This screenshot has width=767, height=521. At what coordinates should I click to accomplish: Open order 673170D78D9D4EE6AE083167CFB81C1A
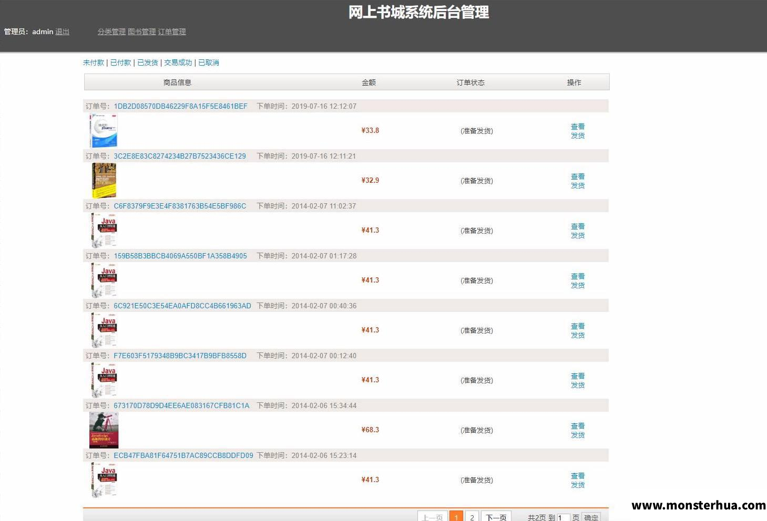181,405
